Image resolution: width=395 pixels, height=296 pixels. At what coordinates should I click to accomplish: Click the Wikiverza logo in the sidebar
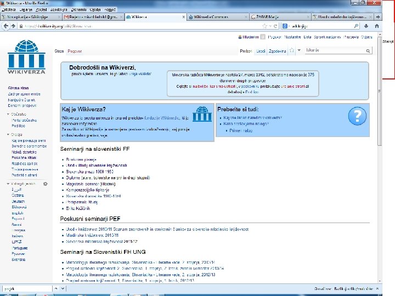(26, 56)
